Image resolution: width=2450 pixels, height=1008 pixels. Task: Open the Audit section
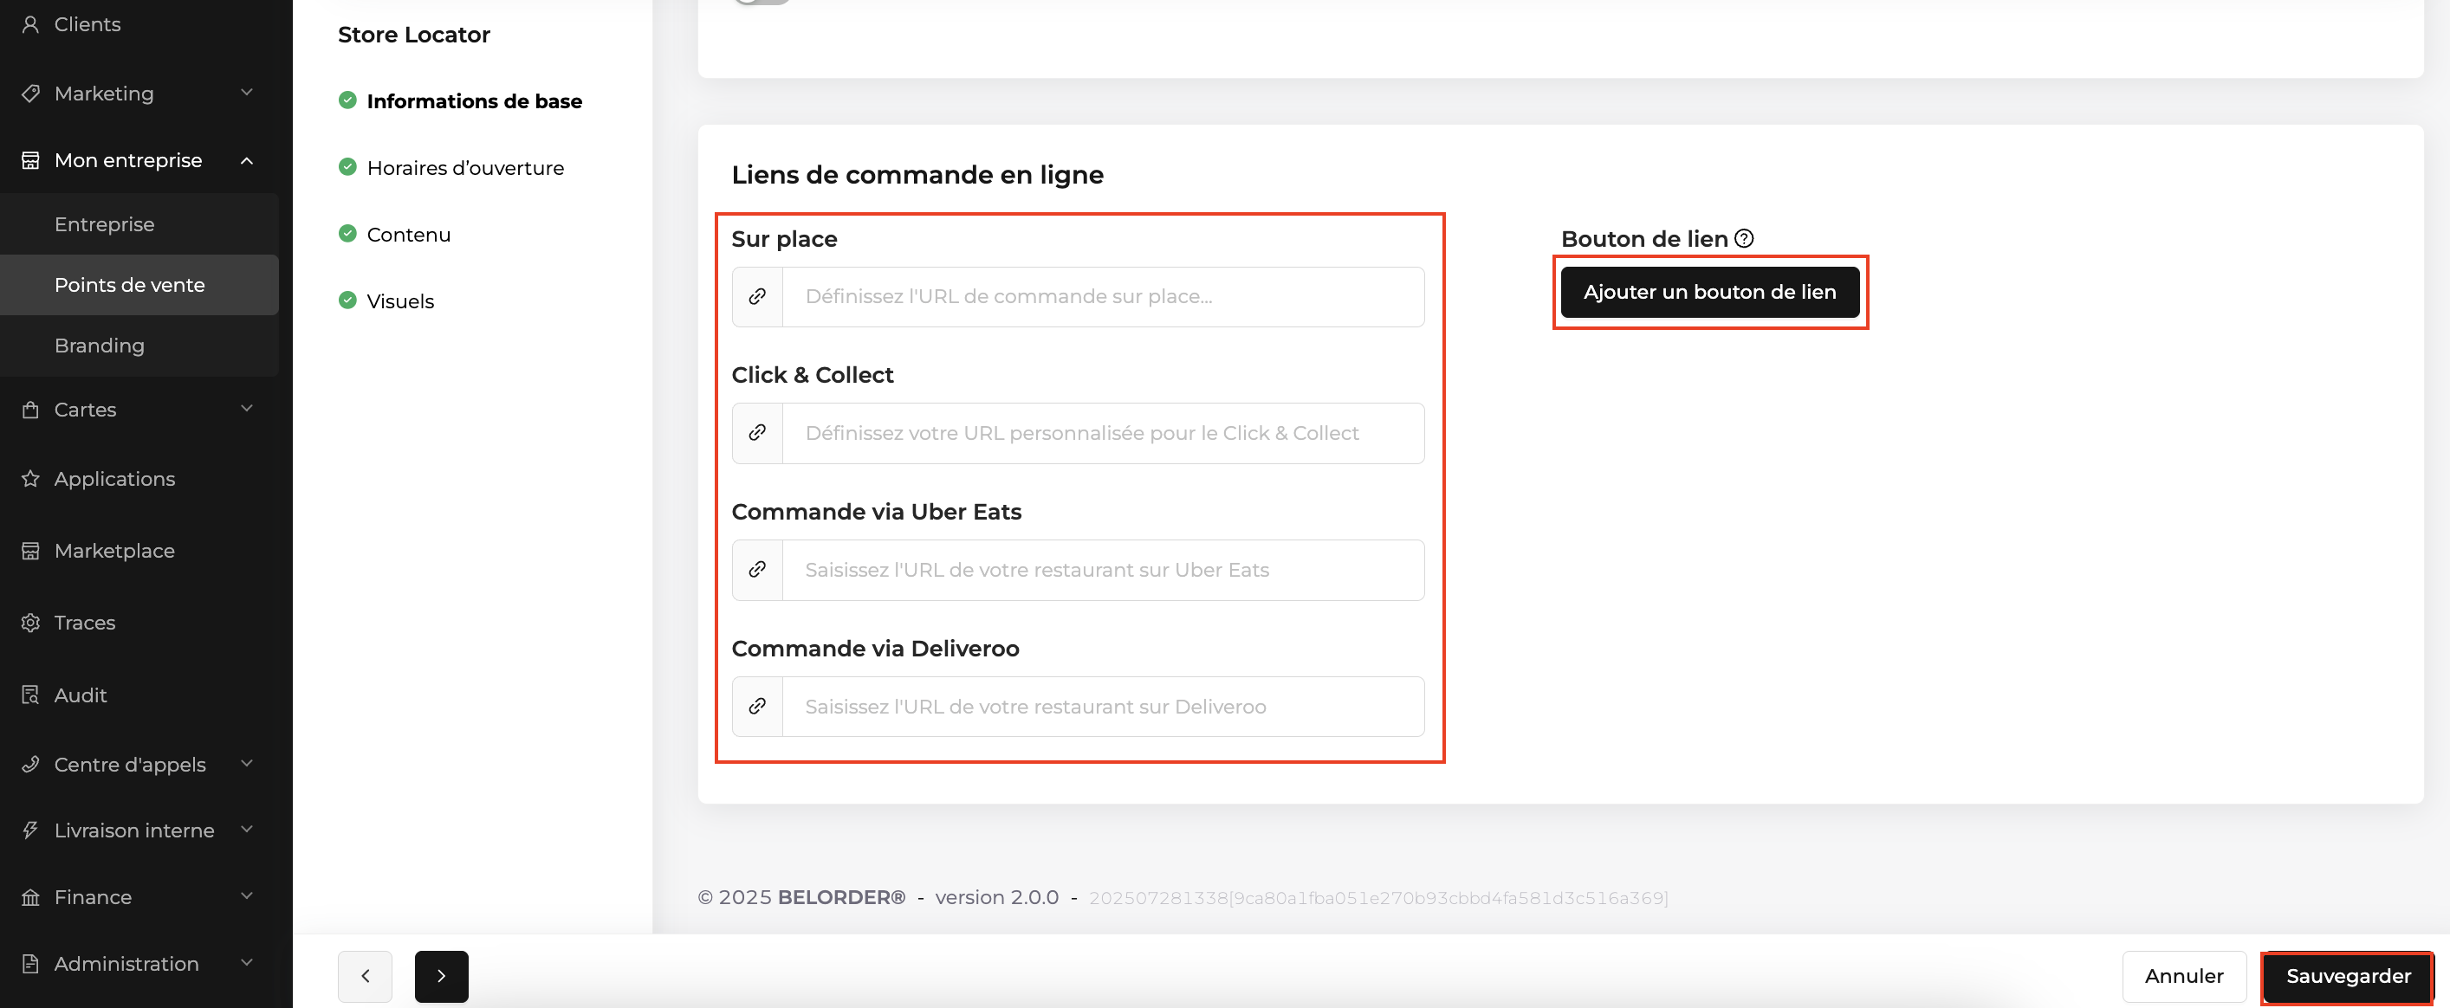click(x=81, y=695)
